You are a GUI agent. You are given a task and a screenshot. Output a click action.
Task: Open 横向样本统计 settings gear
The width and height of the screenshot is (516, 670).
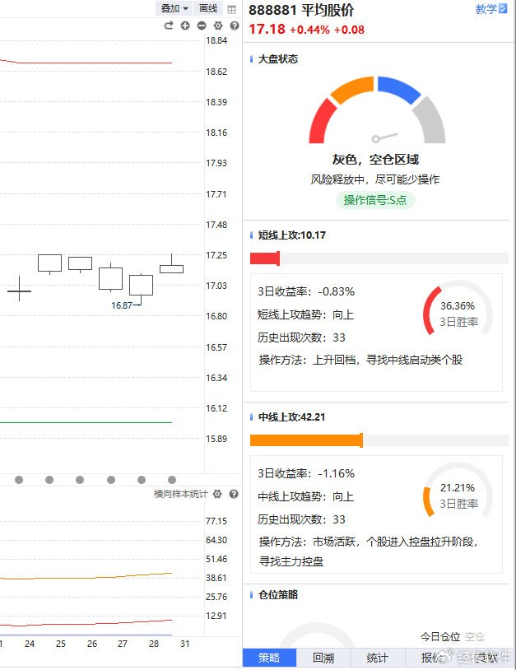point(217,494)
